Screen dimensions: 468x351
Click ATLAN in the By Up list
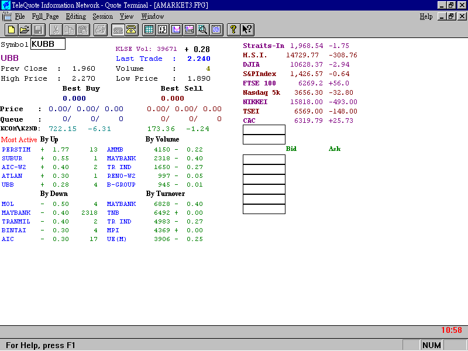click(x=12, y=176)
